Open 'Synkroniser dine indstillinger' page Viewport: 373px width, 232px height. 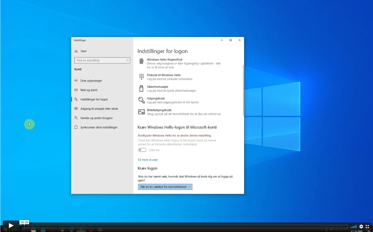click(x=99, y=127)
